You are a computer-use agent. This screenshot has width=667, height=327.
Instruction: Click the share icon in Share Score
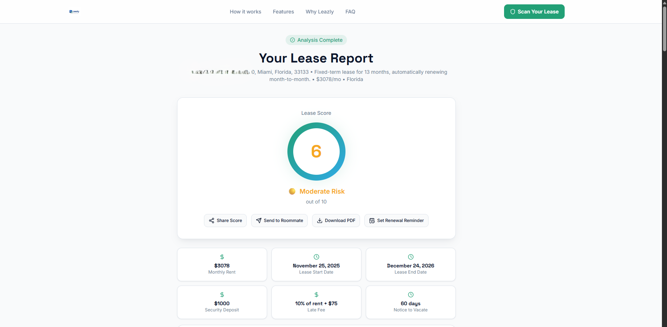212,221
